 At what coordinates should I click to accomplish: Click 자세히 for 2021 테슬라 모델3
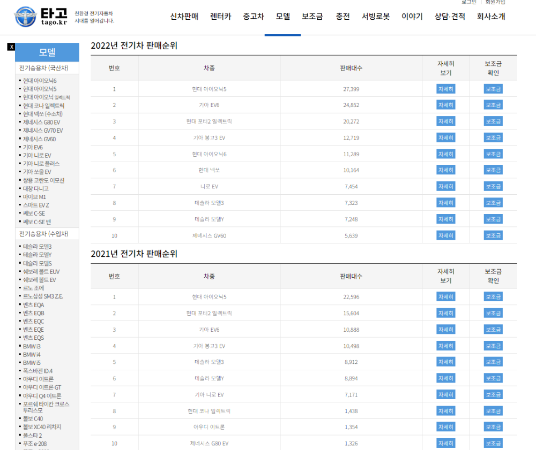[446, 362]
